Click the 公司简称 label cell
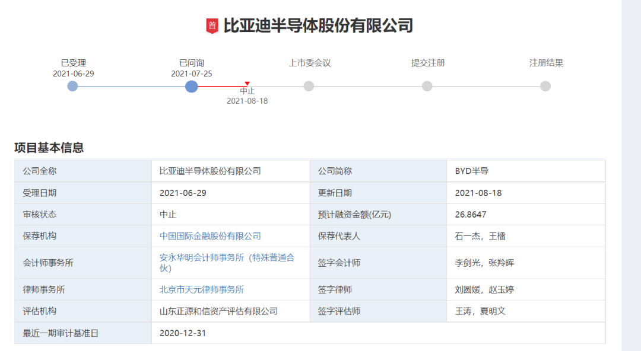Image resolution: width=641 pixels, height=351 pixels. (x=378, y=171)
